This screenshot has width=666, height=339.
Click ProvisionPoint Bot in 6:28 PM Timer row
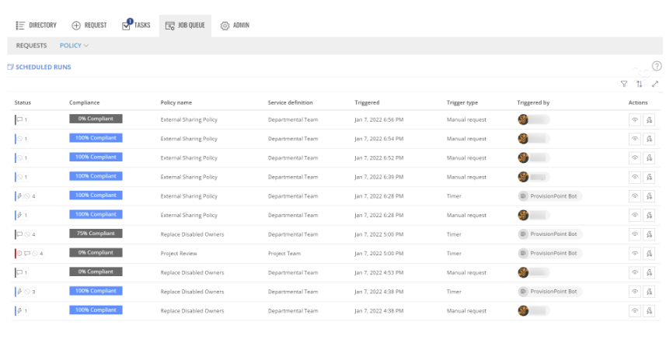550,196
